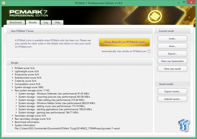Image resolution: width=197 pixels, height=139 pixels.
Task: Expand the Computation score row arrow
Action: [x=12, y=84]
